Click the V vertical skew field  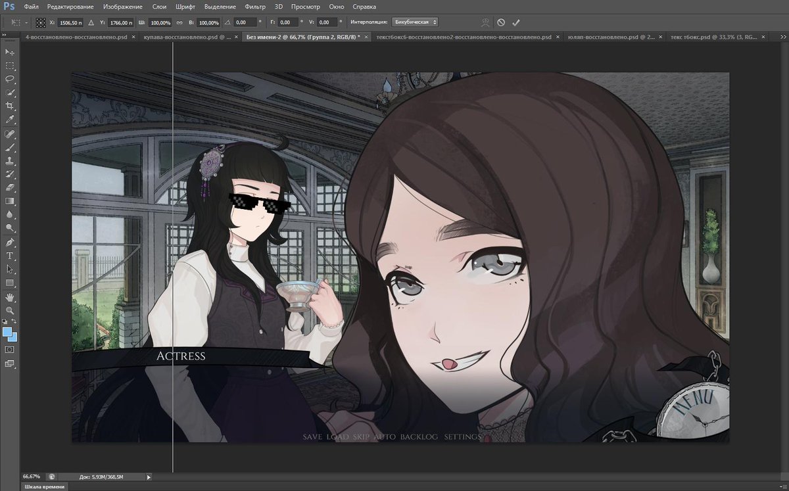click(x=328, y=22)
